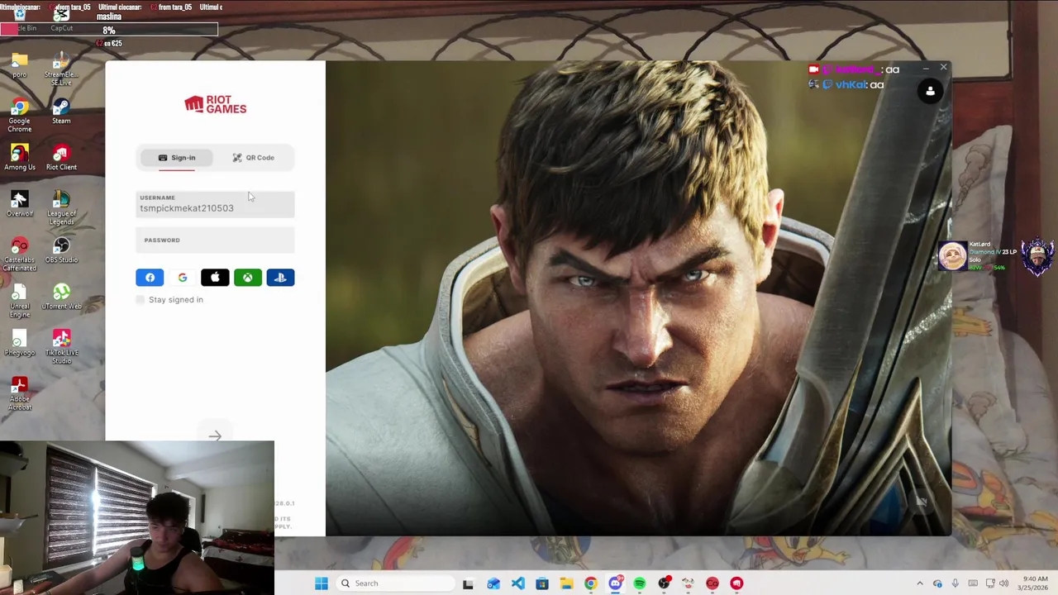Open Google Chrome desktop shortcut
The height and width of the screenshot is (595, 1058).
[x=20, y=116]
